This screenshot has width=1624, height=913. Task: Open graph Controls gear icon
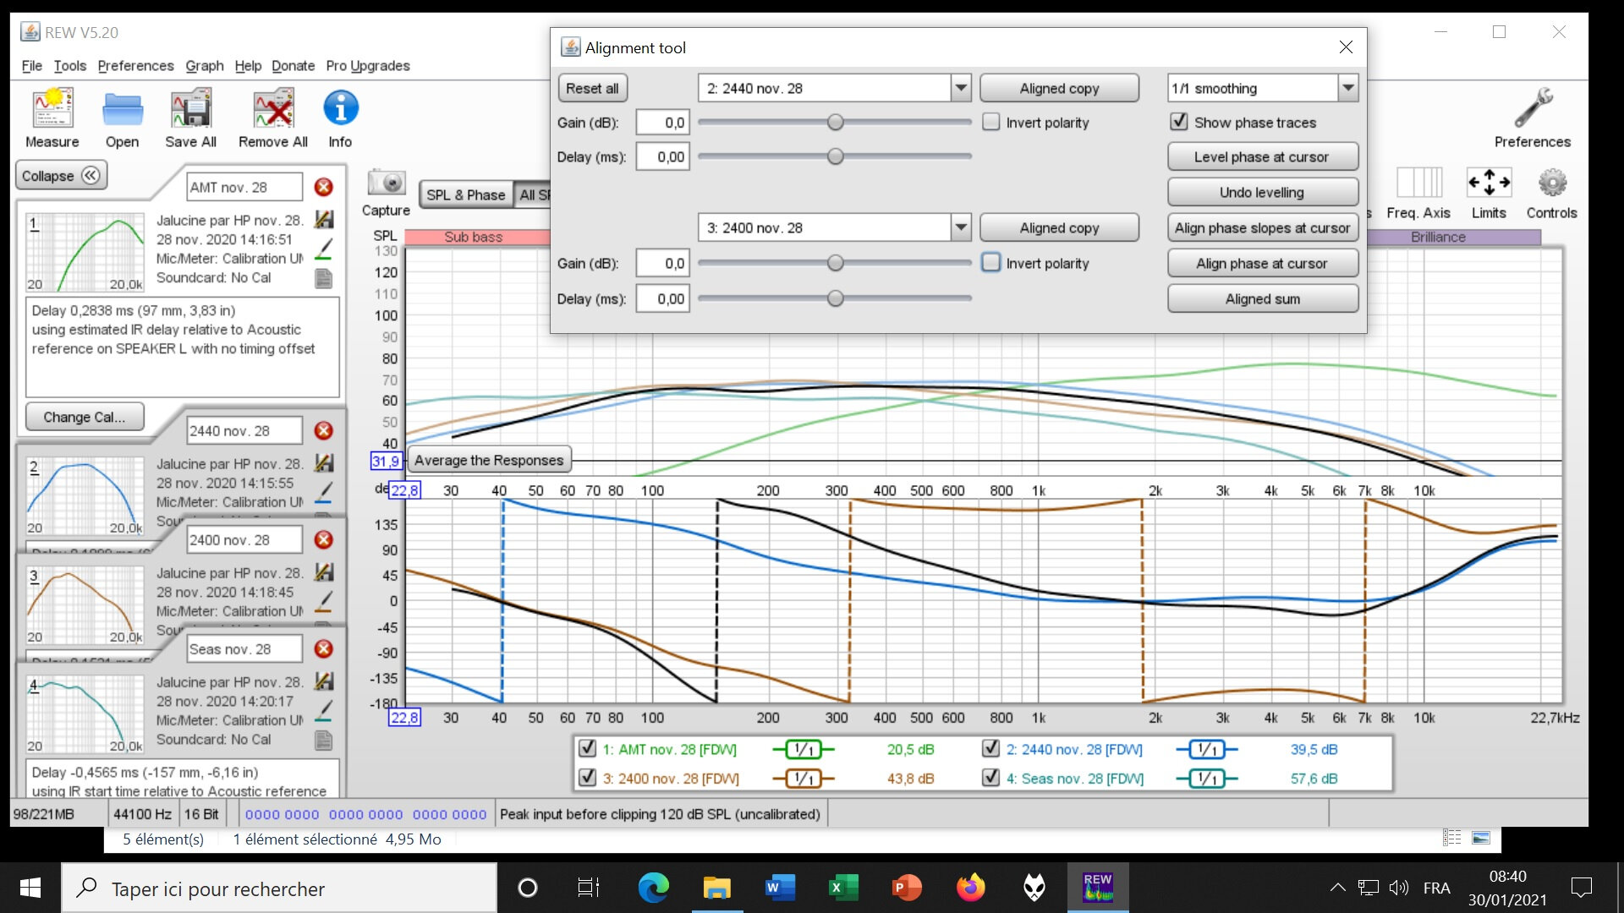click(x=1551, y=183)
